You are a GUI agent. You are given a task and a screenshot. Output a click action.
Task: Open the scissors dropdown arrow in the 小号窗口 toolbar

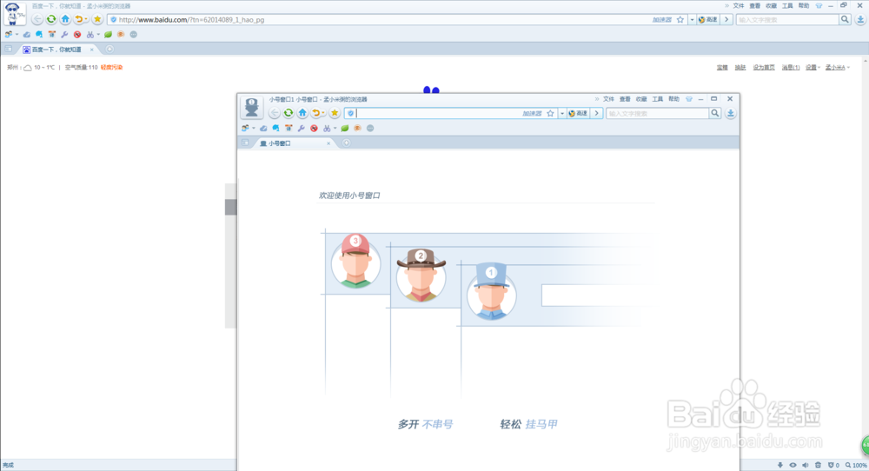(x=335, y=128)
